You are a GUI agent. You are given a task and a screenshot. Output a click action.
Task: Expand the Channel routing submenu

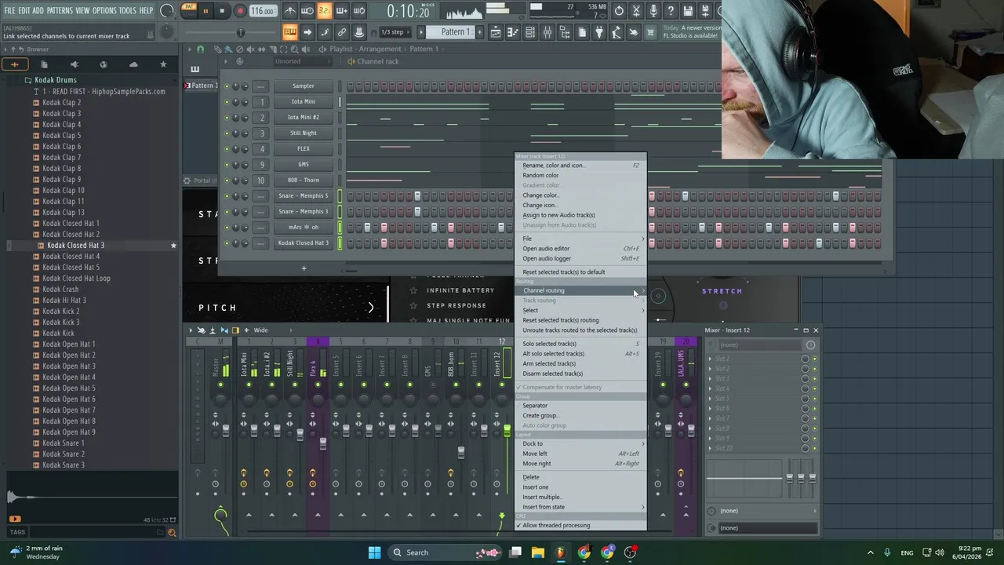click(580, 290)
